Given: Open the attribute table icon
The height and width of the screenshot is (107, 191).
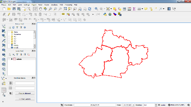Looking at the screenshot, I should [124, 9].
